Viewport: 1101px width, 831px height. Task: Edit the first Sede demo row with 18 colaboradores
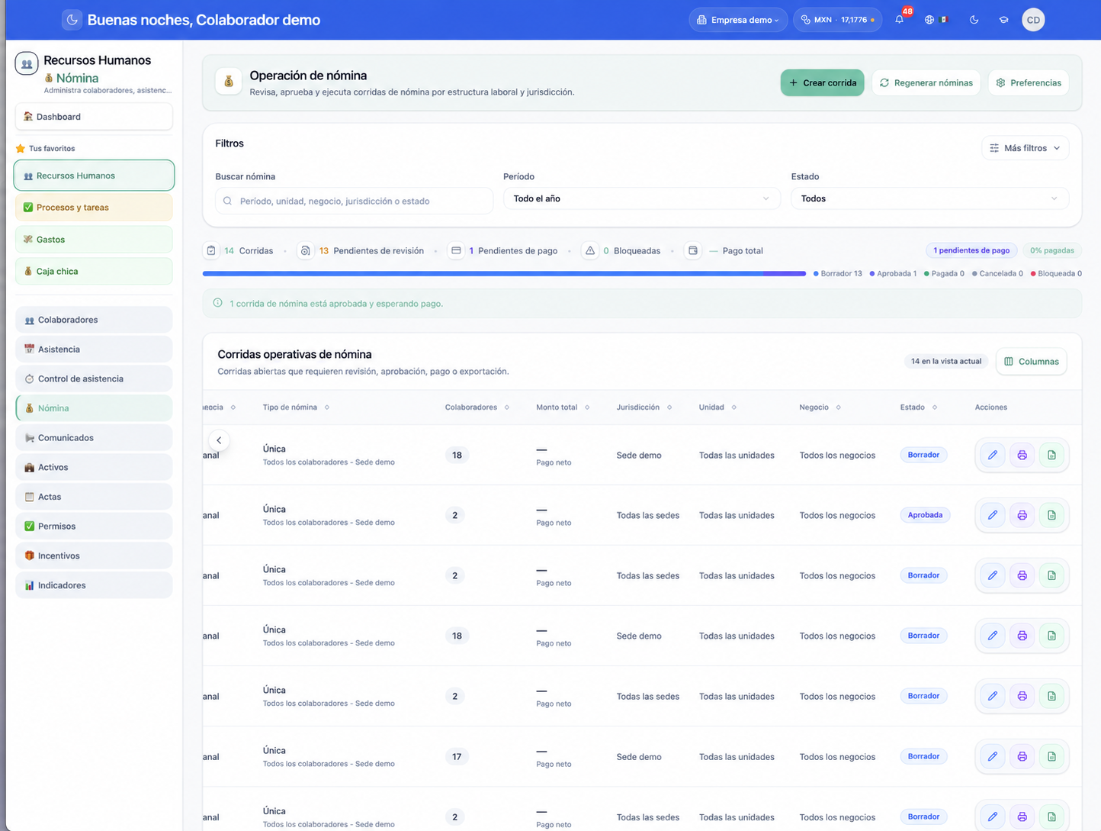point(993,455)
